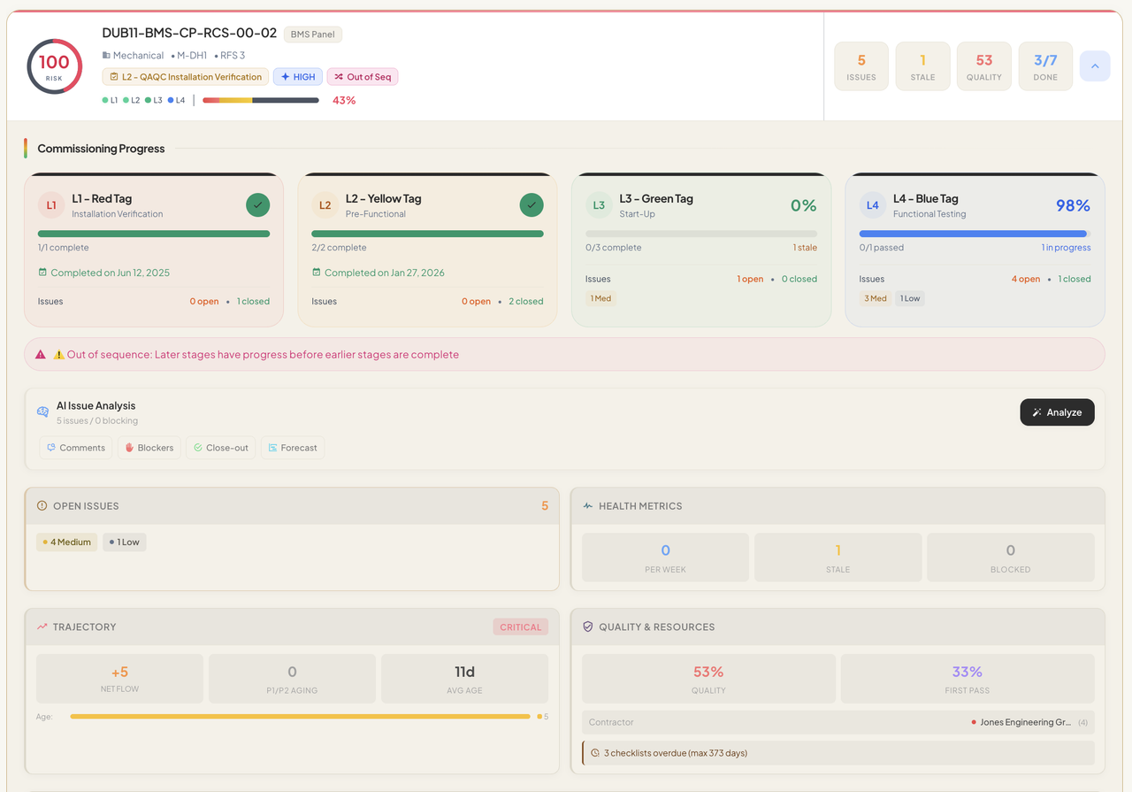1132x792 pixels.
Task: Click the 0 Per Week metric tile
Action: click(665, 557)
